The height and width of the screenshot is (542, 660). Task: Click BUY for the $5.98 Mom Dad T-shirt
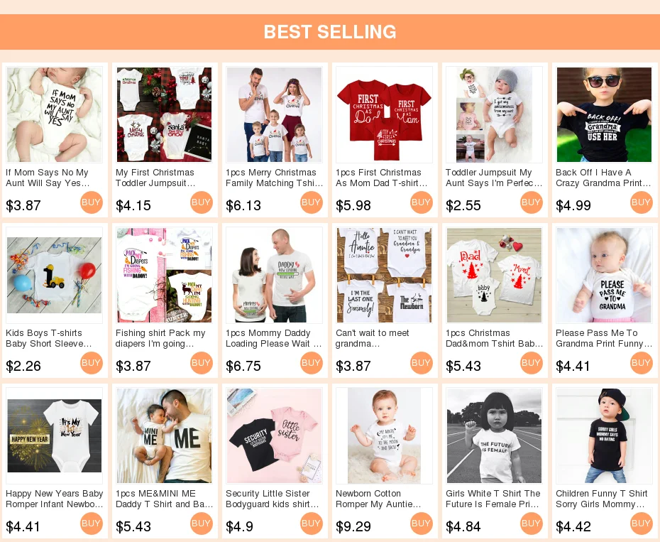pos(422,202)
